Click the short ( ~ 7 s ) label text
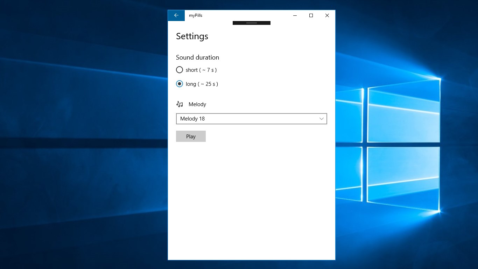The height and width of the screenshot is (269, 478). 202,70
